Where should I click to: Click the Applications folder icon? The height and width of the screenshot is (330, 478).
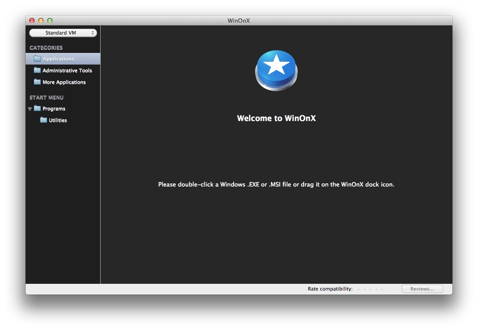coord(37,59)
